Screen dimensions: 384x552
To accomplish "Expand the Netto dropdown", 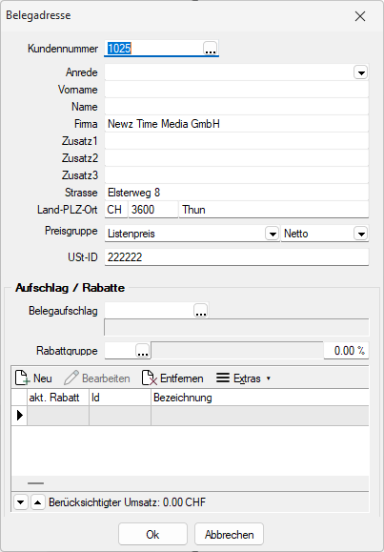I will (361, 234).
